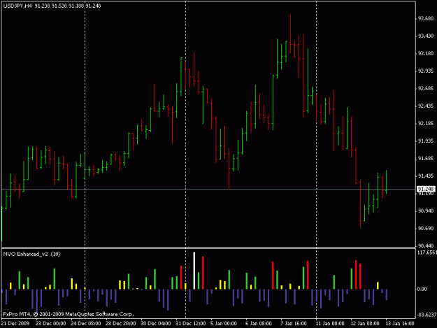This screenshot has width=437, height=328.
Task: Click the 91.685 price axis label
Action: click(426, 159)
